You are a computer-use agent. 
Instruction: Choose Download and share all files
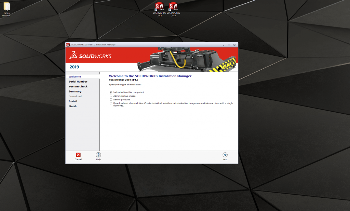[x=110, y=103]
